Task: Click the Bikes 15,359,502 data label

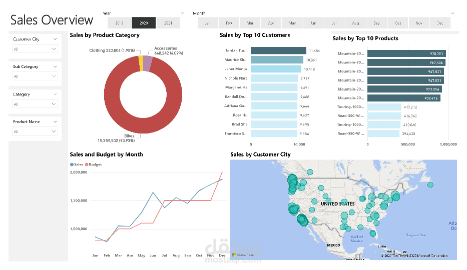Action: 116,138
